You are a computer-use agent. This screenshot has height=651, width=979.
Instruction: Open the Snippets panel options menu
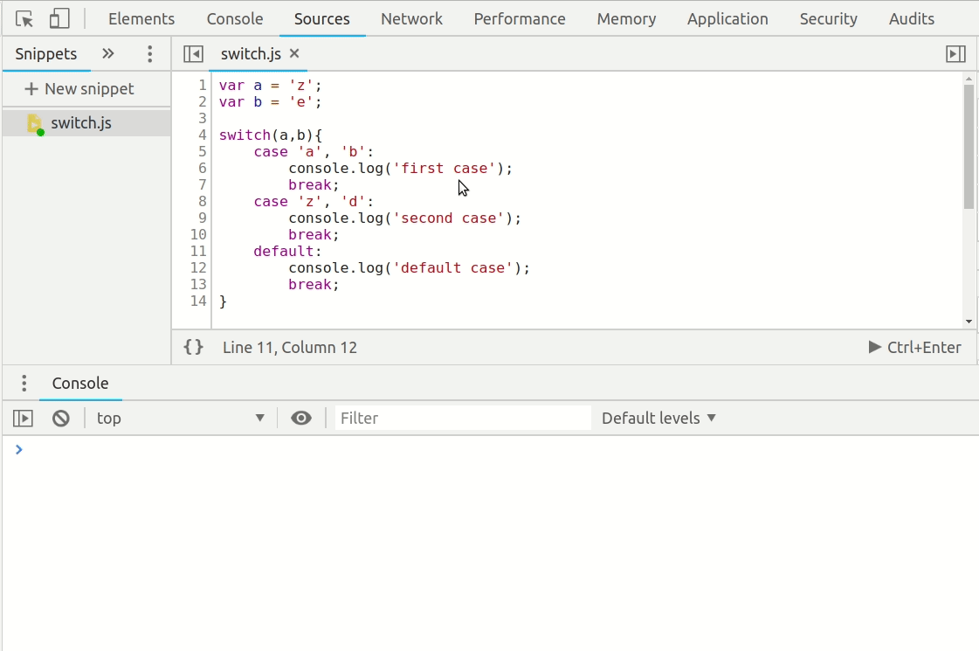tap(149, 53)
